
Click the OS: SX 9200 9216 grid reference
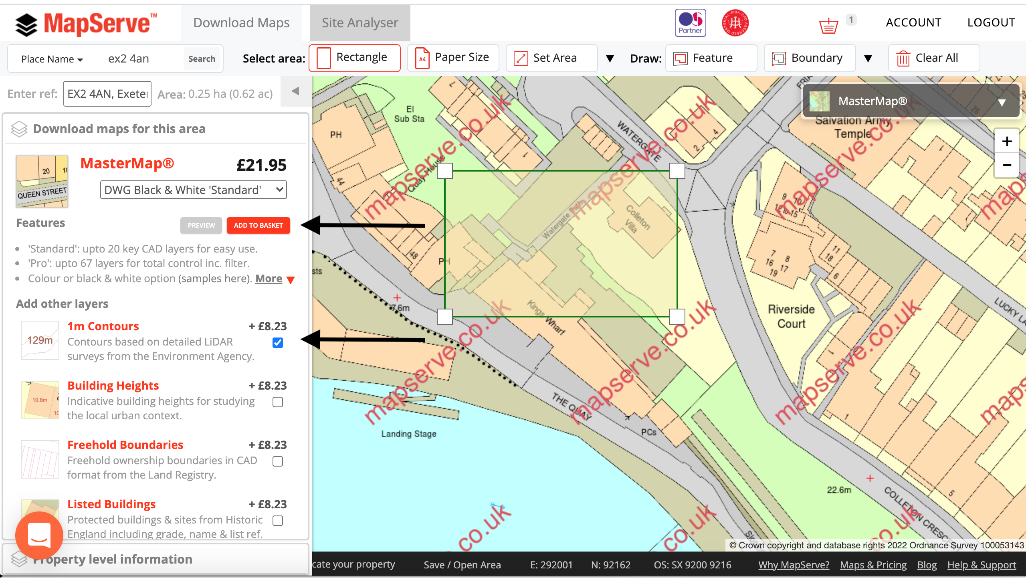click(693, 565)
